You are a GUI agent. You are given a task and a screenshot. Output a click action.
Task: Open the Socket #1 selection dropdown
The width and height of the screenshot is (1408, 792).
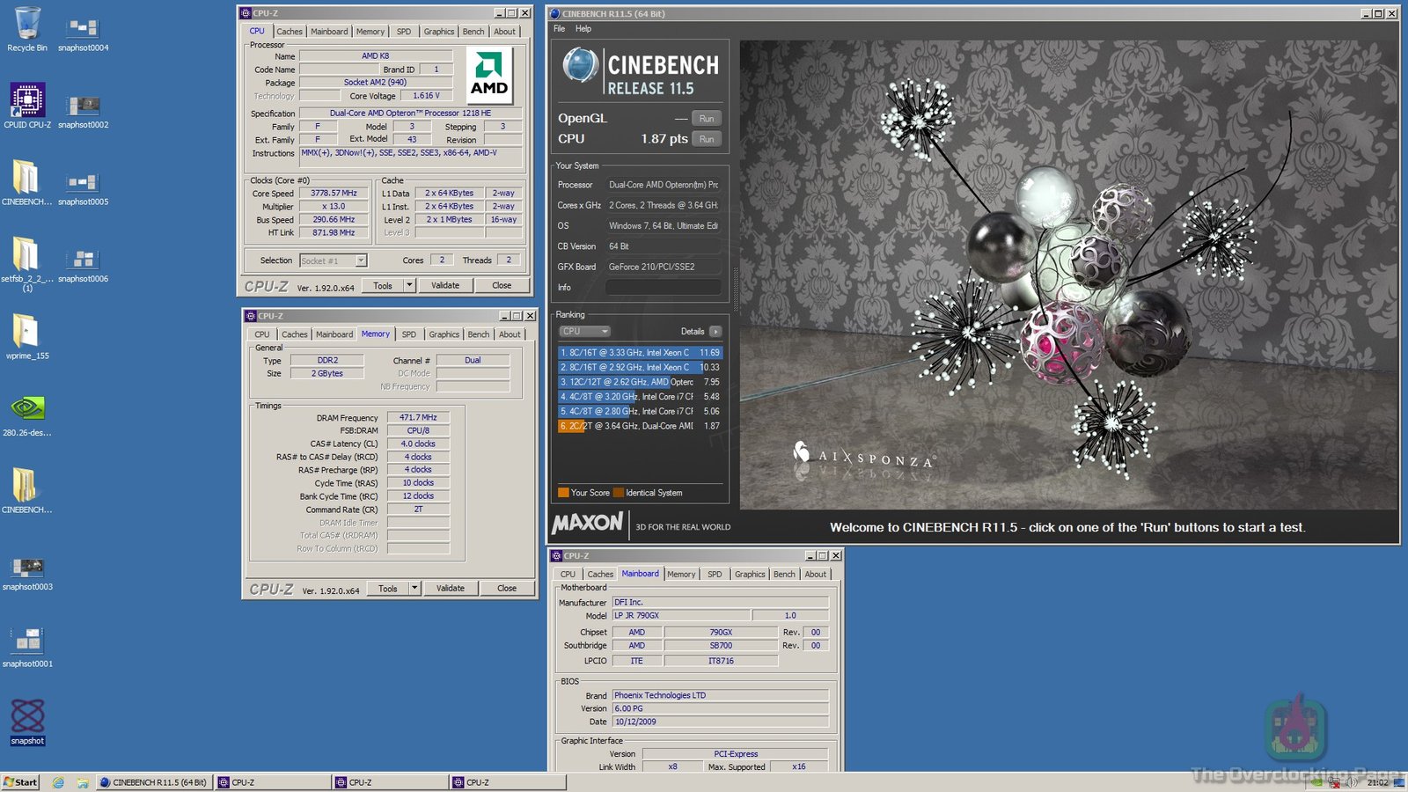(x=333, y=260)
